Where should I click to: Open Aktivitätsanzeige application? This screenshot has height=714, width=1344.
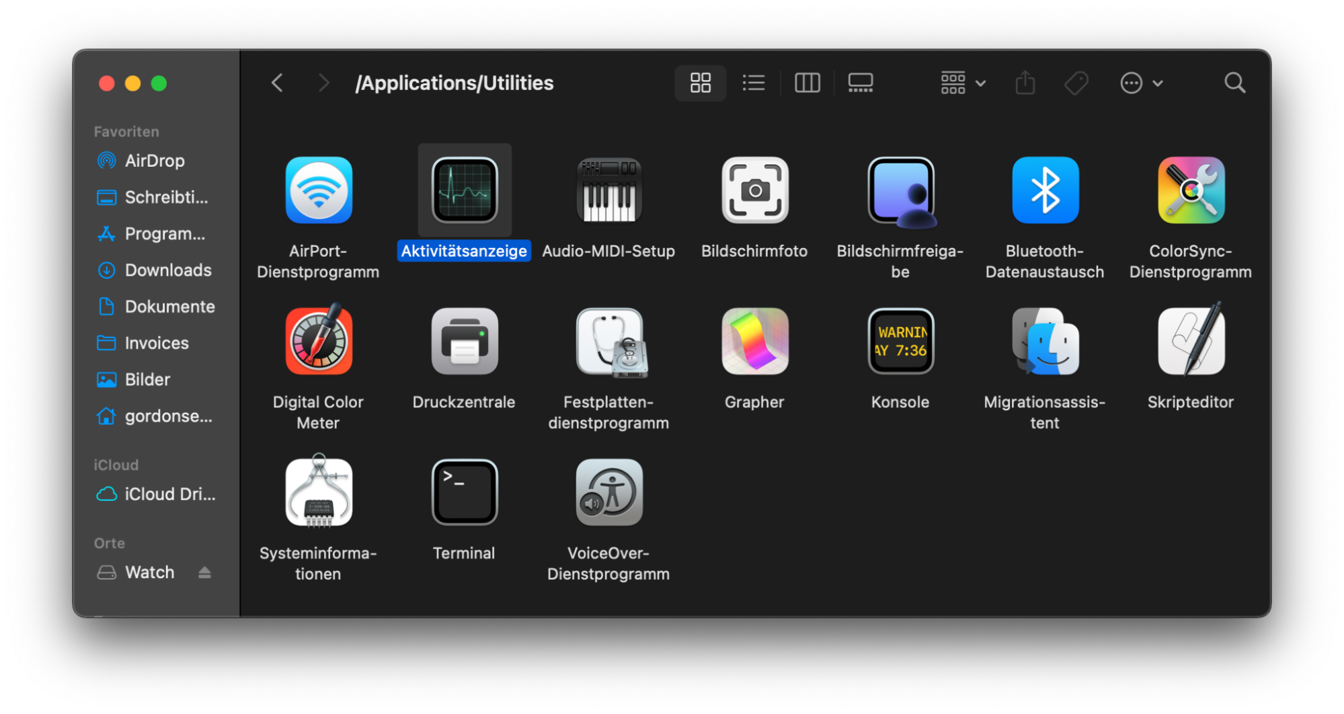464,190
